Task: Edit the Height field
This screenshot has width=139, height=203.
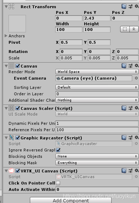Action: coord(97,30)
